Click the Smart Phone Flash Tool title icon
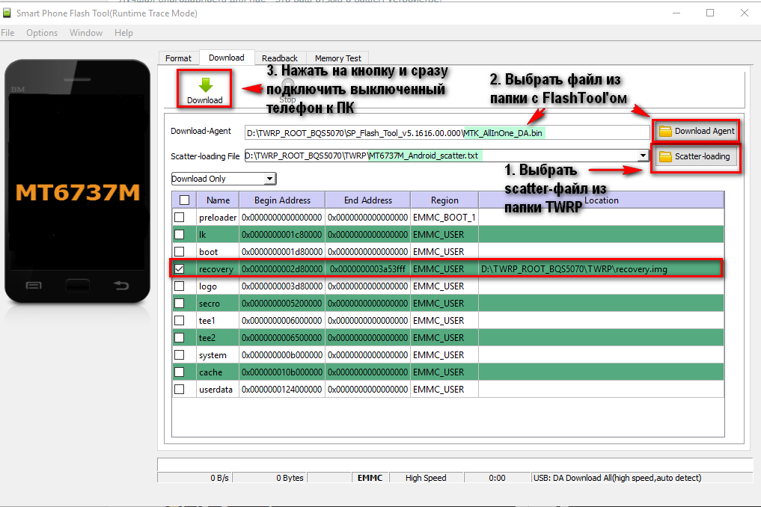Screen dimensions: 761x507 pyautogui.click(x=9, y=13)
